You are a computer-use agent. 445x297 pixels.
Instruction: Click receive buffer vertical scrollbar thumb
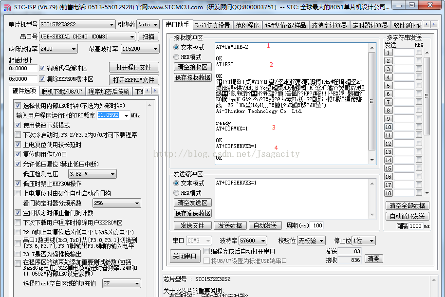pos(372,101)
